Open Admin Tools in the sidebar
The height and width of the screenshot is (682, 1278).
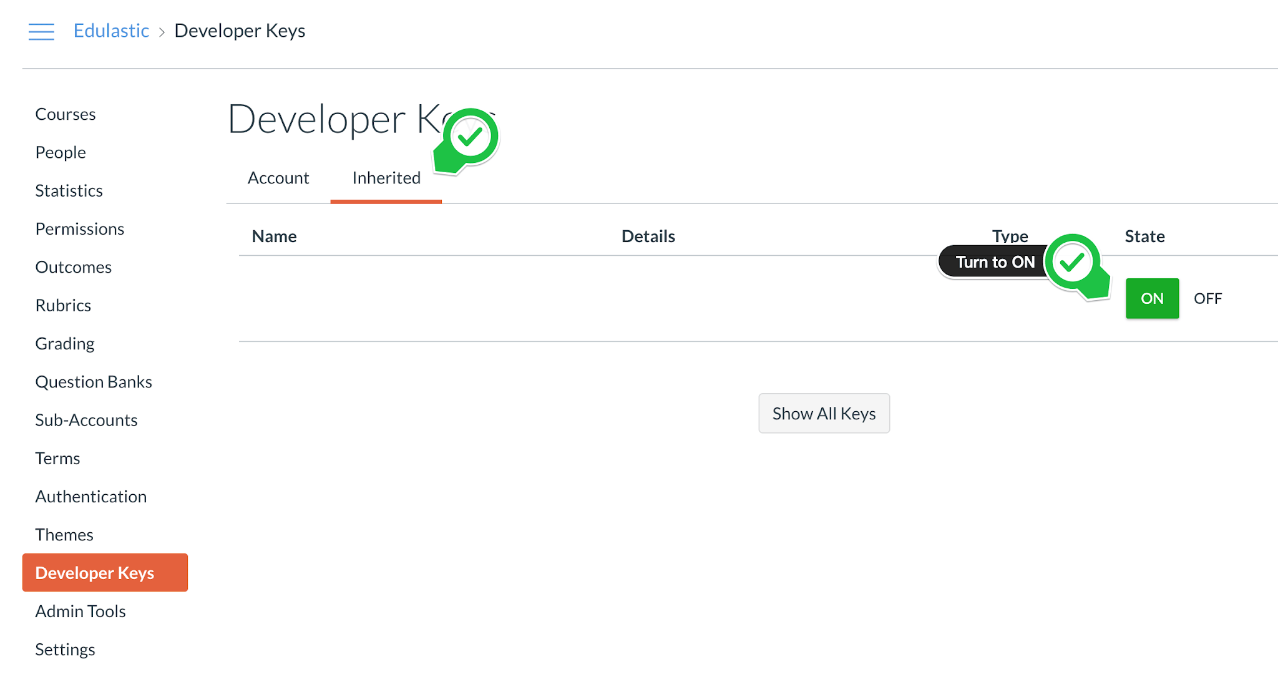[x=80, y=611]
